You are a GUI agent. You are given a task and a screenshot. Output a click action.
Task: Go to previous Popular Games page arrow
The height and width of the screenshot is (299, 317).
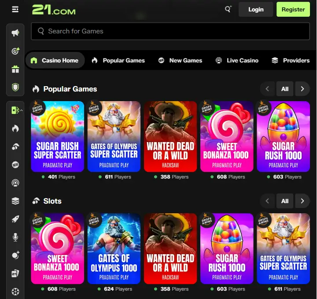(x=268, y=89)
